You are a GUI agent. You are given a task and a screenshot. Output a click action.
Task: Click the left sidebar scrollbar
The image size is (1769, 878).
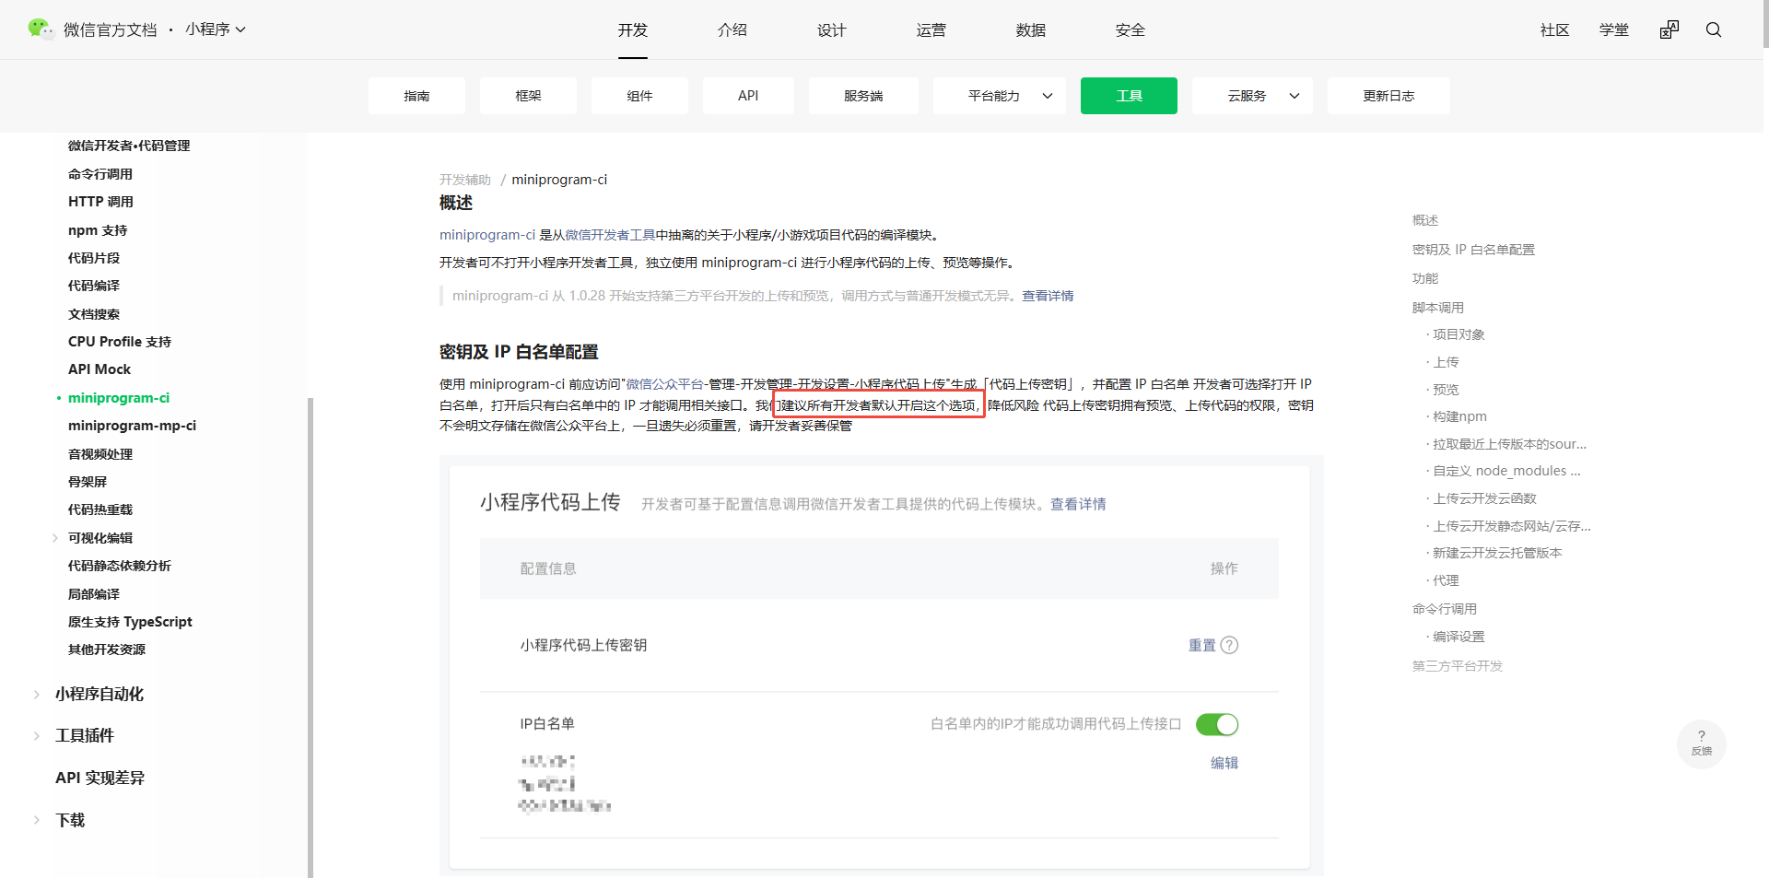310,638
